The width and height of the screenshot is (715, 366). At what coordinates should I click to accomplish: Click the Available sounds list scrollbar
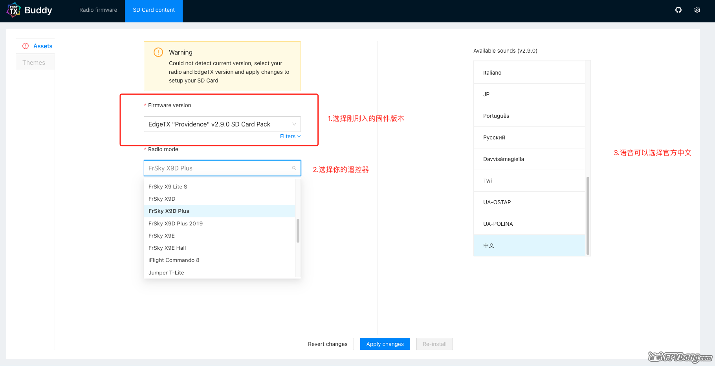(588, 216)
